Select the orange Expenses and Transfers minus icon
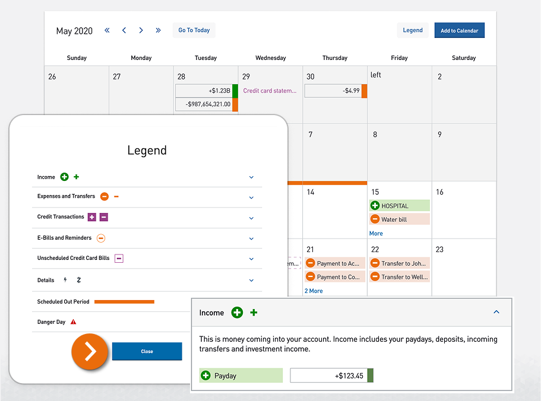The image size is (541, 401). point(105,196)
